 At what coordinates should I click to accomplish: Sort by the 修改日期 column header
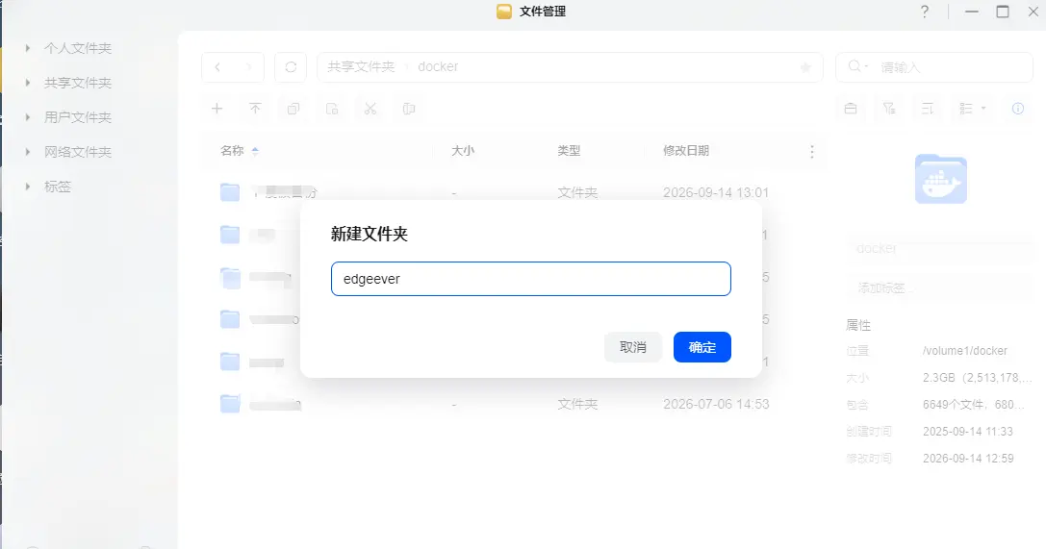point(686,151)
